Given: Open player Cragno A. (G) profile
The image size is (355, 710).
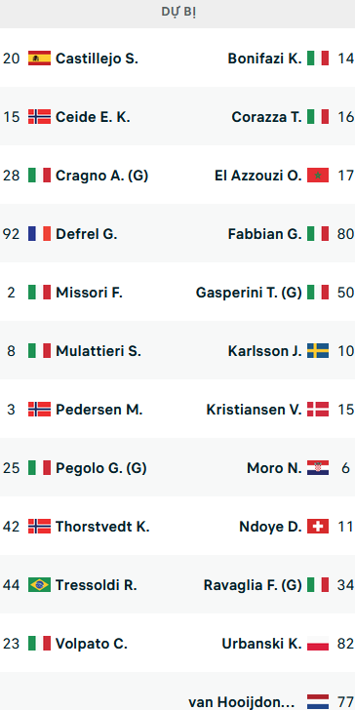Looking at the screenshot, I should point(101,176).
